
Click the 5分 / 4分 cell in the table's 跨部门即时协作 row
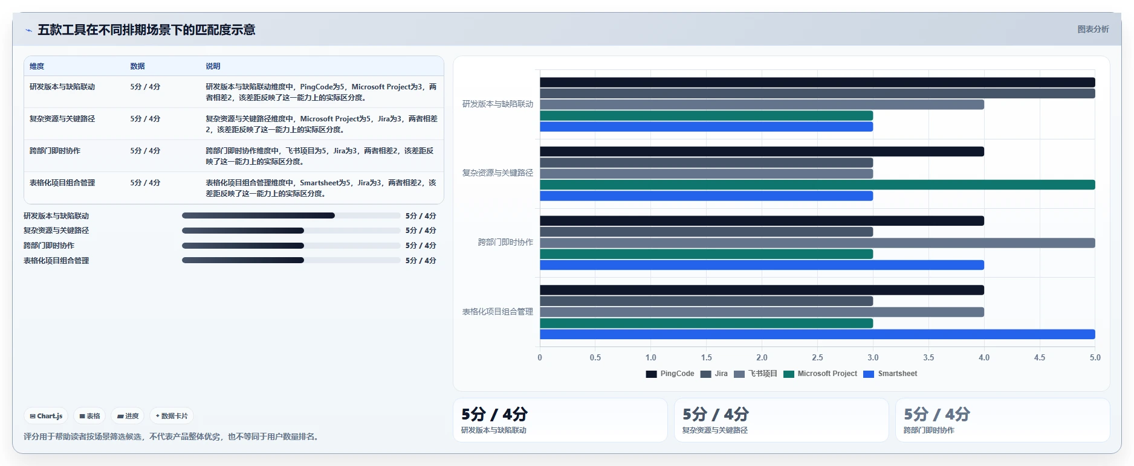145,151
